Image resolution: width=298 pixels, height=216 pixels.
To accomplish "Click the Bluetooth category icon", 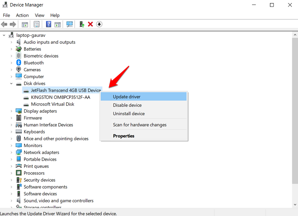I will pos(18,62).
